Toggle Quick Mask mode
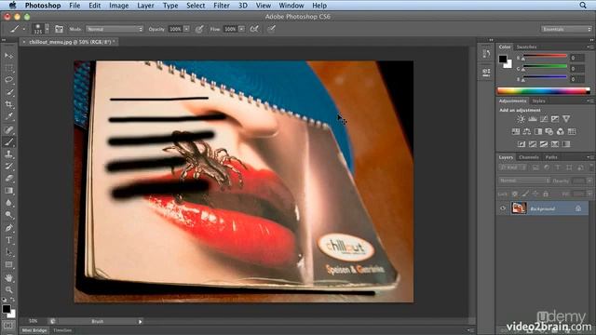The image size is (596, 335). click(8, 326)
